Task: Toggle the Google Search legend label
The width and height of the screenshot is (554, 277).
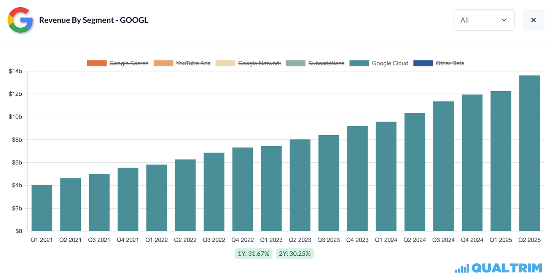Action: coord(129,63)
